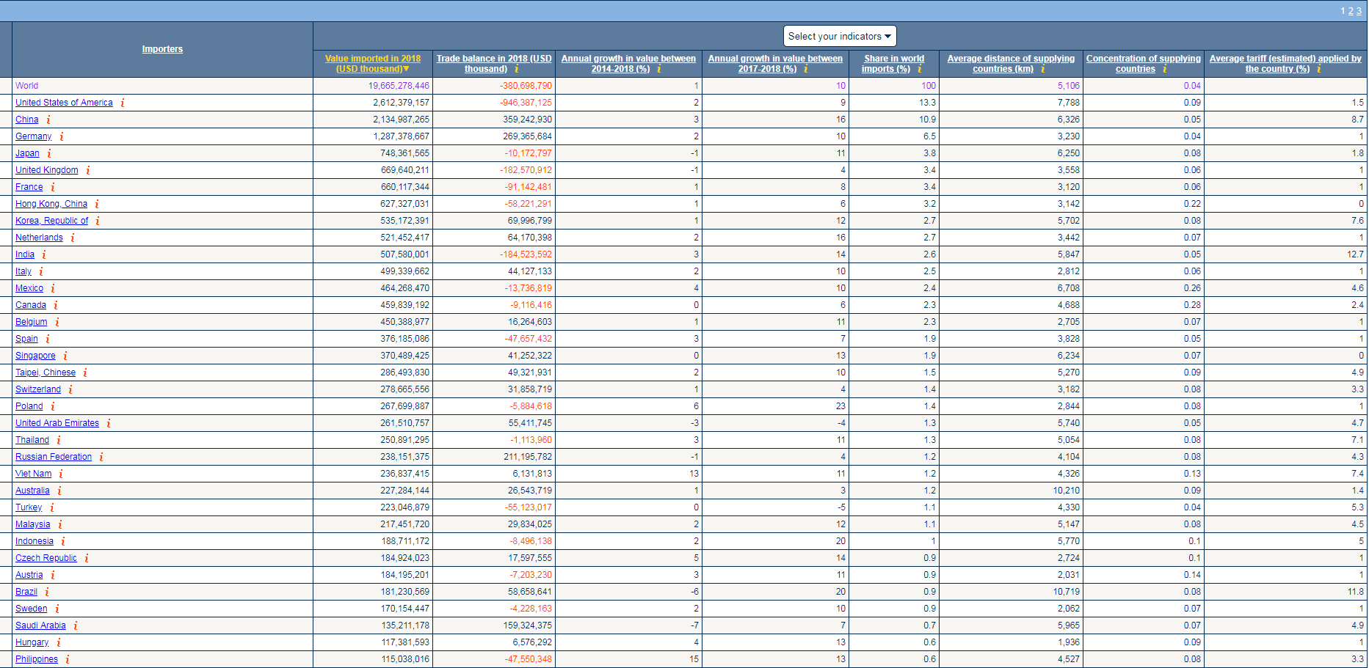Sort by Trade balance in 2018 header
This screenshot has width=1369, height=668.
493,64
